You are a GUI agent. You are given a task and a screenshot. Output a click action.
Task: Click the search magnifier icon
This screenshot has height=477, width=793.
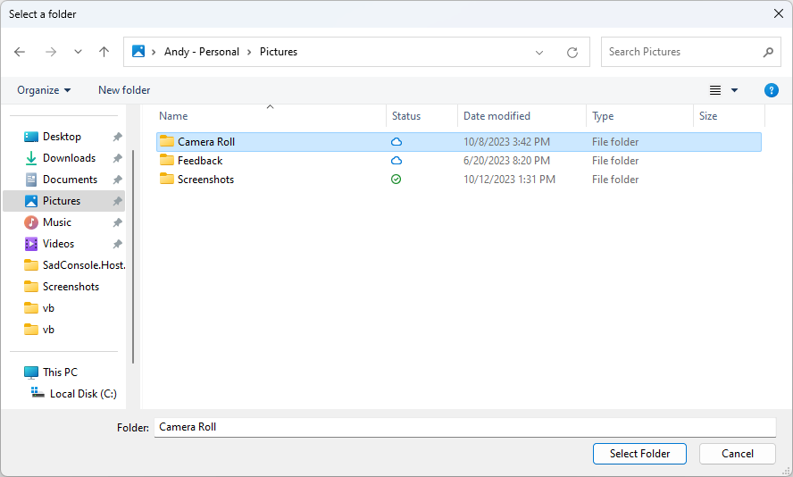pos(768,52)
